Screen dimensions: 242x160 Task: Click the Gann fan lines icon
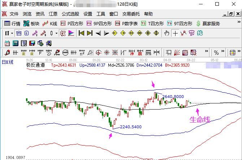(x=177, y=53)
